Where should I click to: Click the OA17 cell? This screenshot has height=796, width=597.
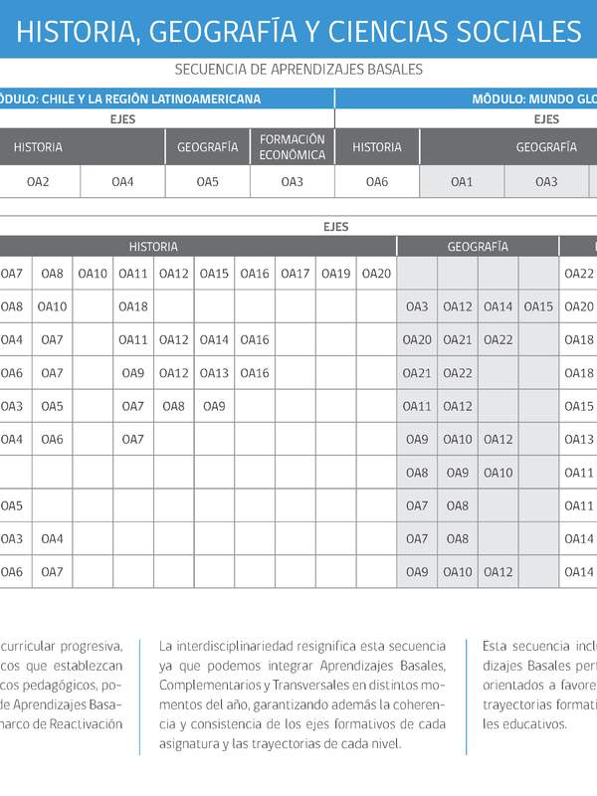tap(296, 274)
